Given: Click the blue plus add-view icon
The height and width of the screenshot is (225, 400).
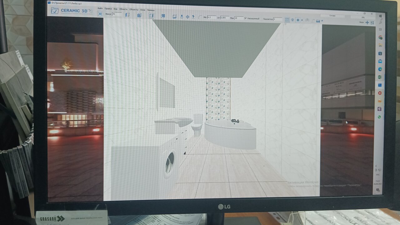Looking at the screenshot, I should (367, 22).
